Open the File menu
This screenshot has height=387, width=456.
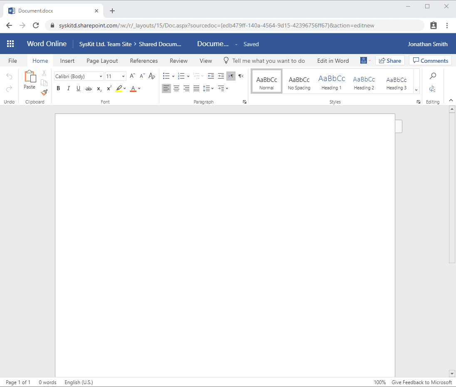[x=12, y=61]
